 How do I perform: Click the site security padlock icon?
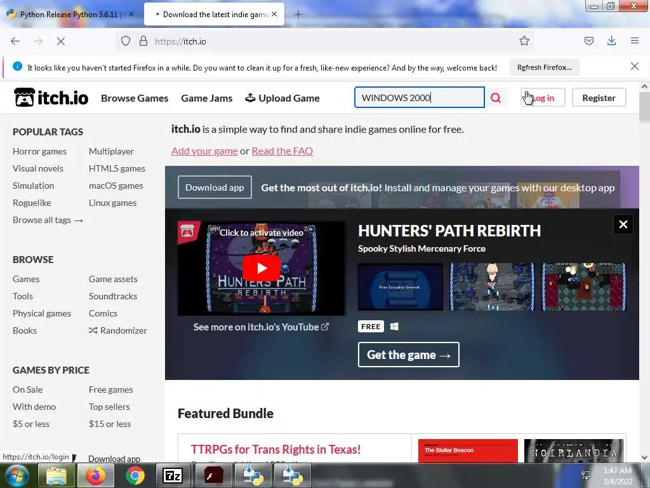tap(143, 41)
